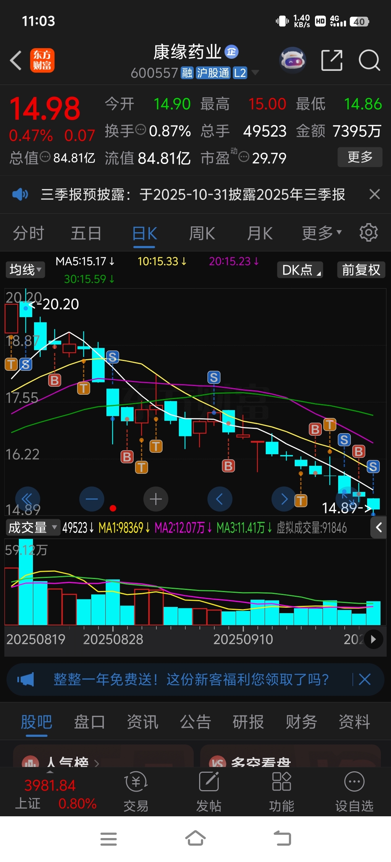The height and width of the screenshot is (862, 391).
Task: Open the DK点 selector
Action: pos(300,270)
